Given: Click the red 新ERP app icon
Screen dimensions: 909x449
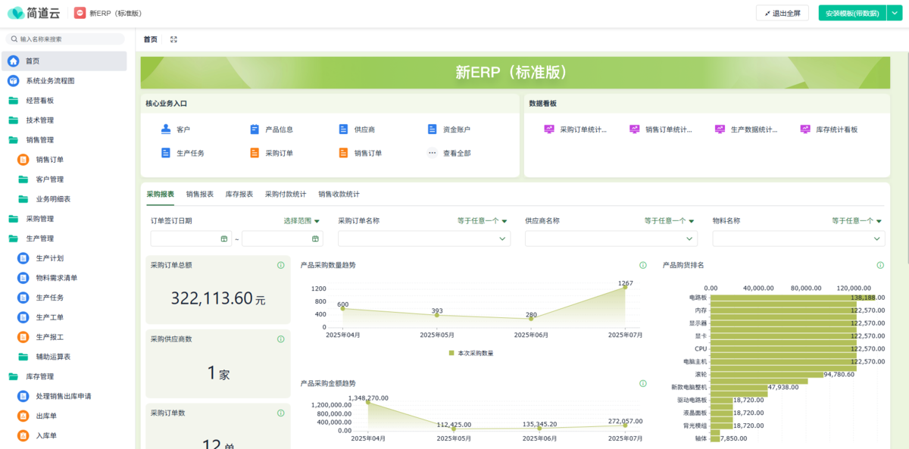Looking at the screenshot, I should click(80, 13).
